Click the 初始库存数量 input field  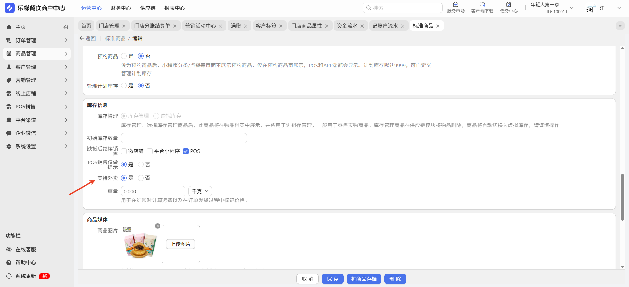pos(184,138)
